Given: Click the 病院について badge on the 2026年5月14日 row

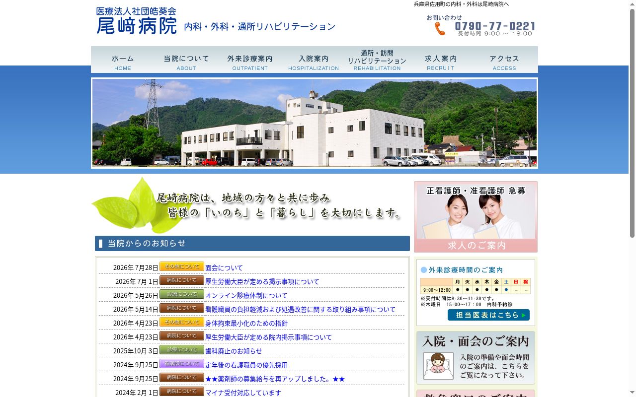Looking at the screenshot, I should pyautogui.click(x=182, y=308).
